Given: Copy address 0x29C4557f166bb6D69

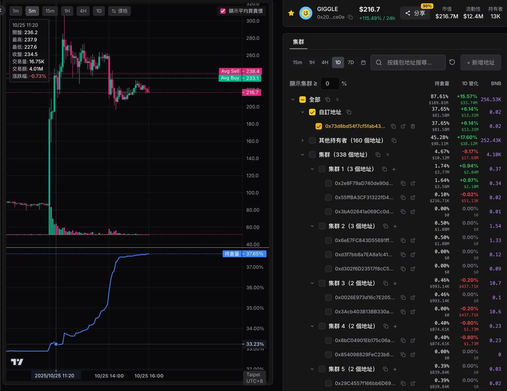Looking at the screenshot, I should [x=403, y=383].
